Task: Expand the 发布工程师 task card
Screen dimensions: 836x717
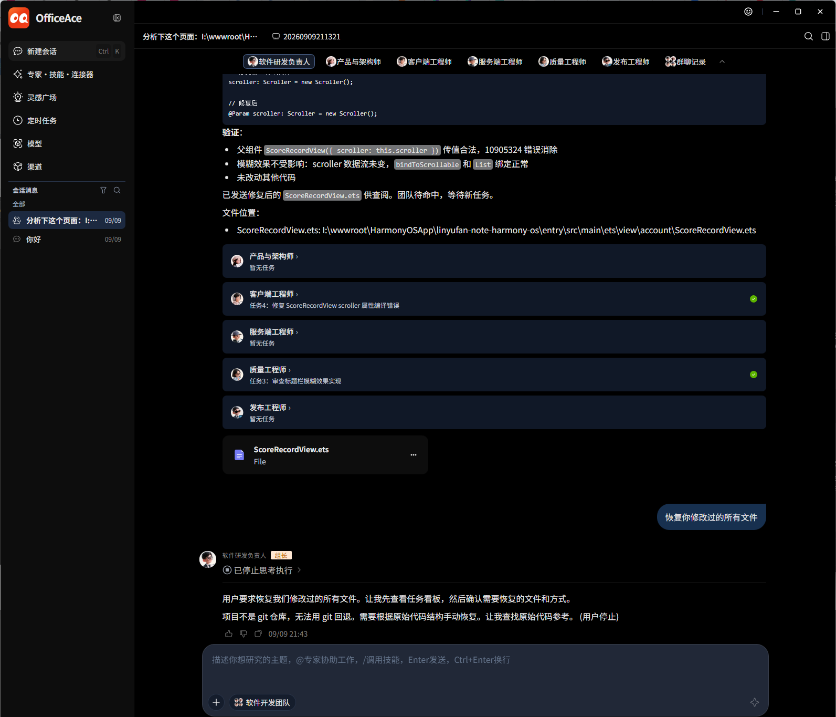Action: point(494,412)
